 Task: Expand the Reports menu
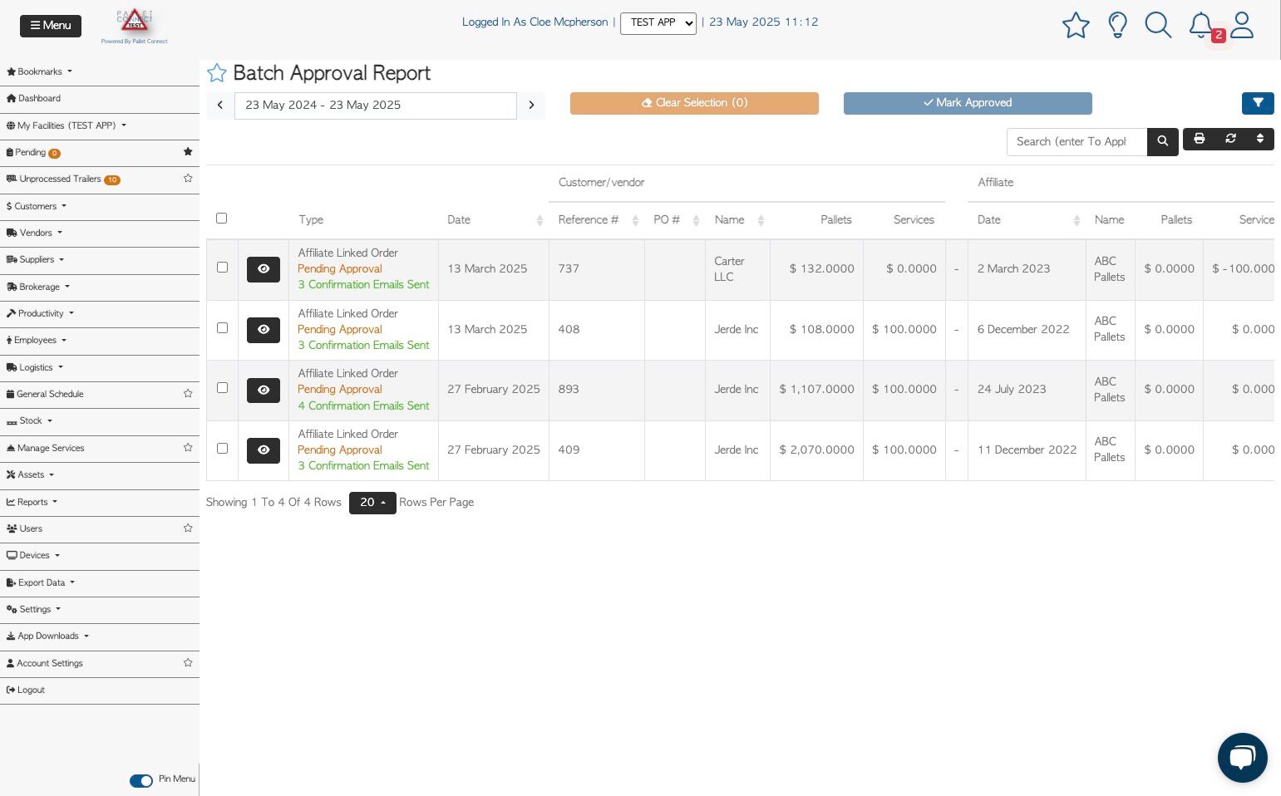[100, 503]
